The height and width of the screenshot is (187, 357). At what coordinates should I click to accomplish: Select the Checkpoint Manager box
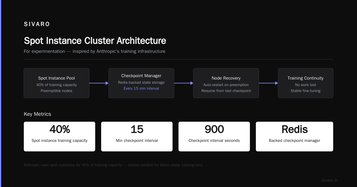(141, 83)
